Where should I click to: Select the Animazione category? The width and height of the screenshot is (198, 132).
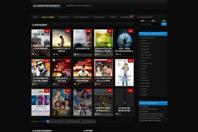pyautogui.click(x=146, y=44)
